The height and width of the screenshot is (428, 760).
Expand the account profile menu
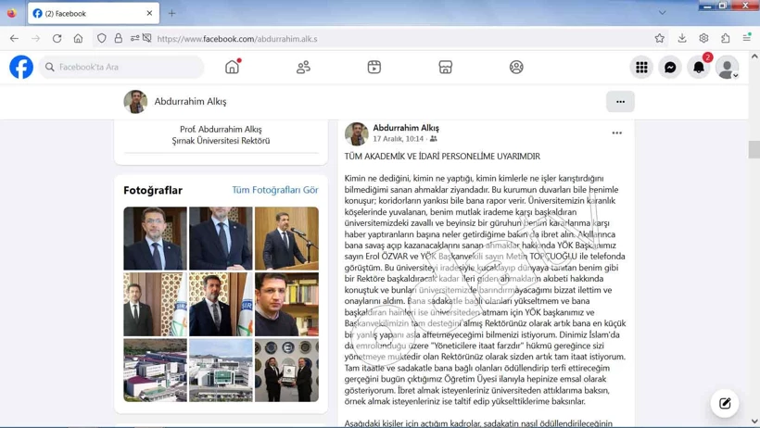728,67
